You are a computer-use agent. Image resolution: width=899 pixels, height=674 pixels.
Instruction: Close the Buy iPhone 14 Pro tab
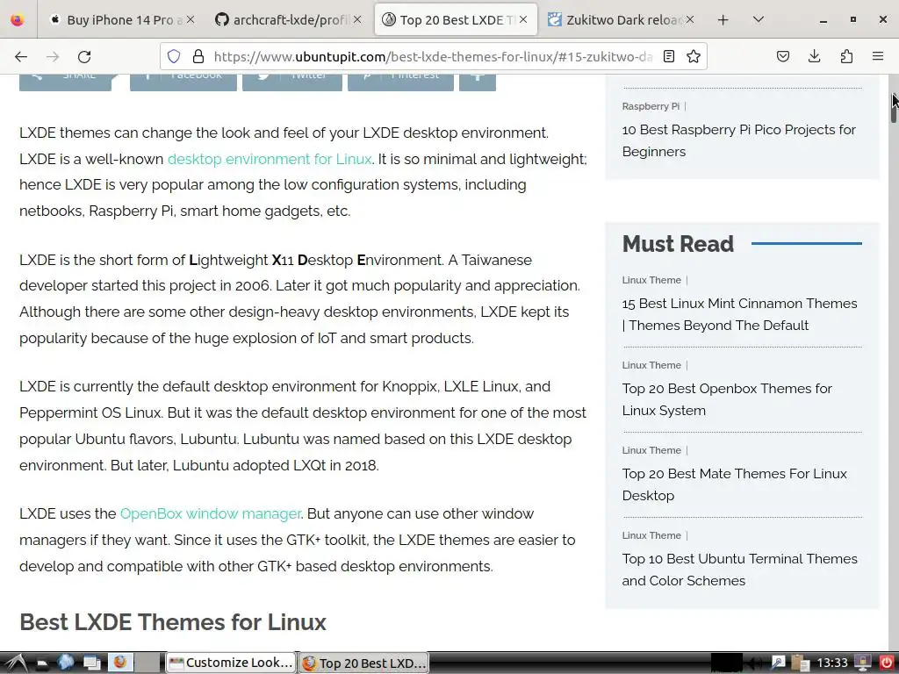pos(191,19)
